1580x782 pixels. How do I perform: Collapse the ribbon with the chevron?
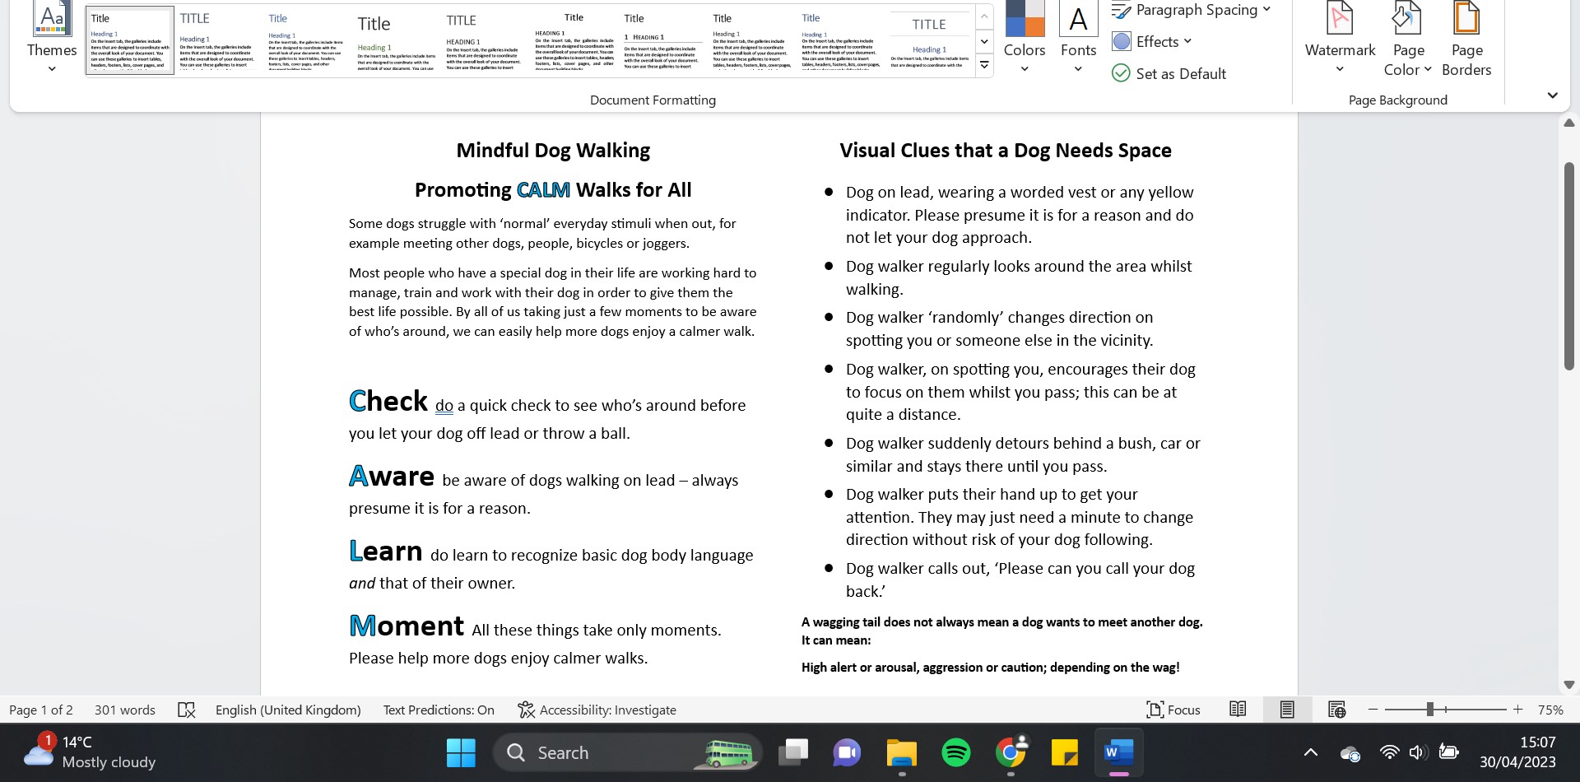tap(1552, 95)
